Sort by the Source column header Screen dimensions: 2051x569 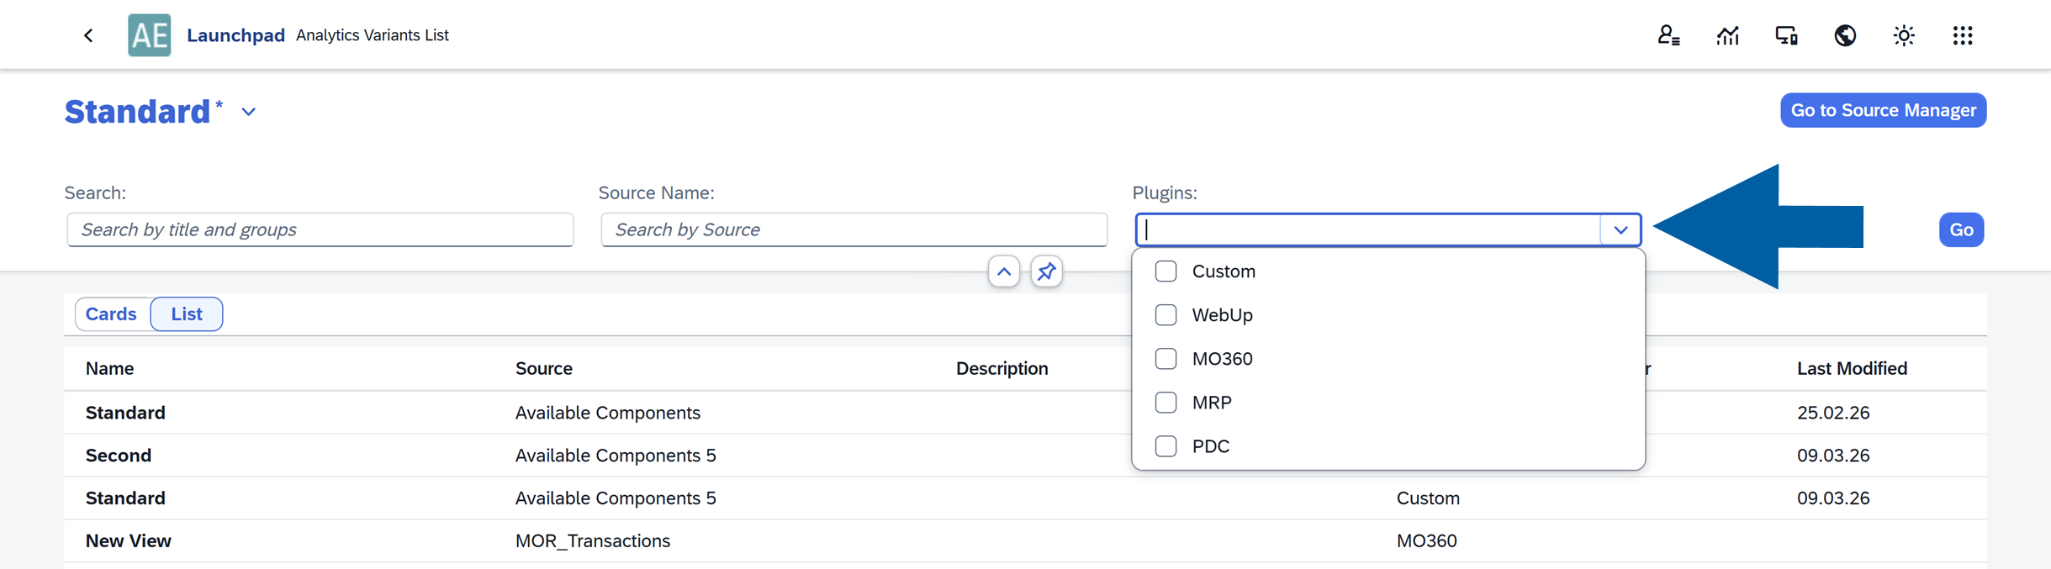tap(544, 368)
